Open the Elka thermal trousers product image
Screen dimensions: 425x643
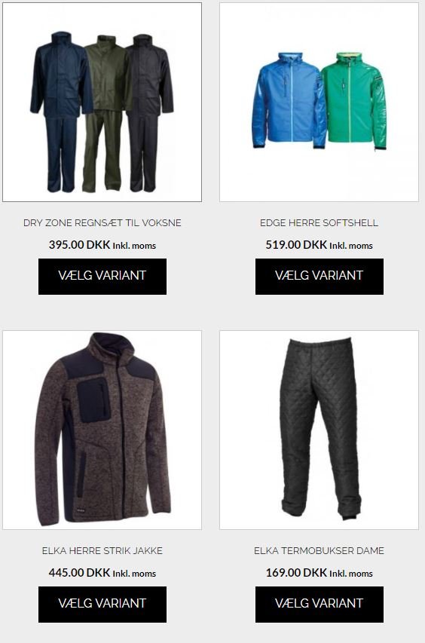(x=319, y=430)
